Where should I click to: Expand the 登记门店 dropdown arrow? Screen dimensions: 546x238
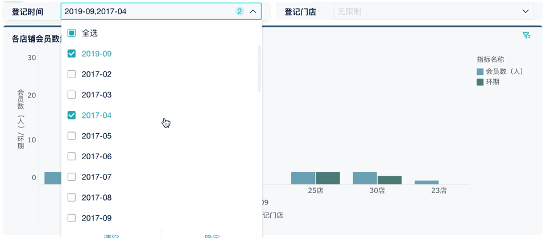coord(526,11)
